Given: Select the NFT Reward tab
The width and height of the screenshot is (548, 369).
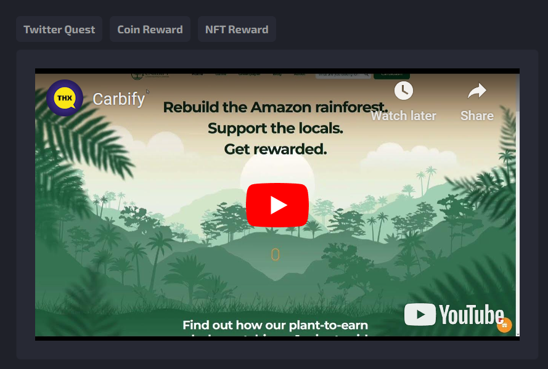Looking at the screenshot, I should tap(237, 30).
